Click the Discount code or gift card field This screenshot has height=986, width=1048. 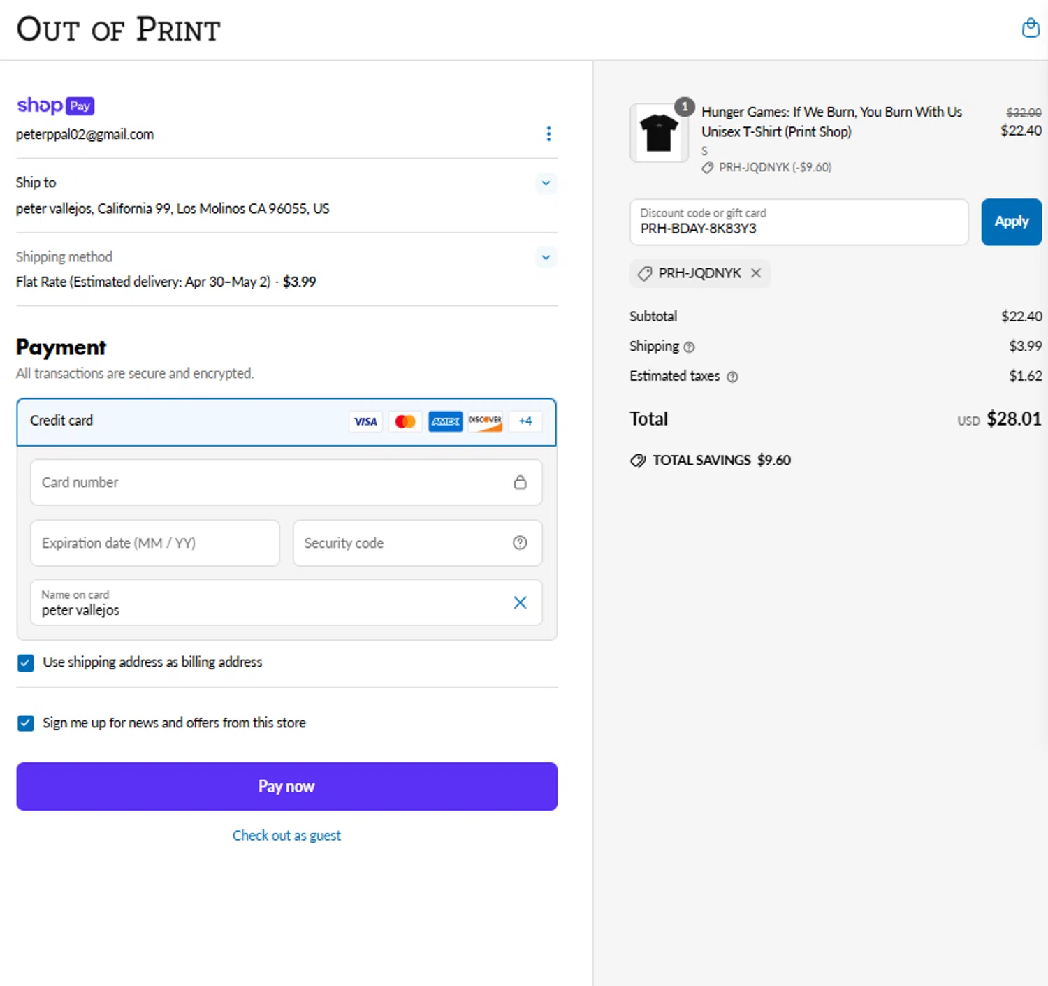tap(799, 222)
